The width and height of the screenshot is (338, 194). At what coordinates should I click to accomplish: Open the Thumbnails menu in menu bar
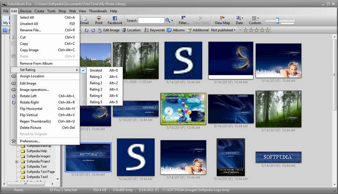click(x=98, y=10)
